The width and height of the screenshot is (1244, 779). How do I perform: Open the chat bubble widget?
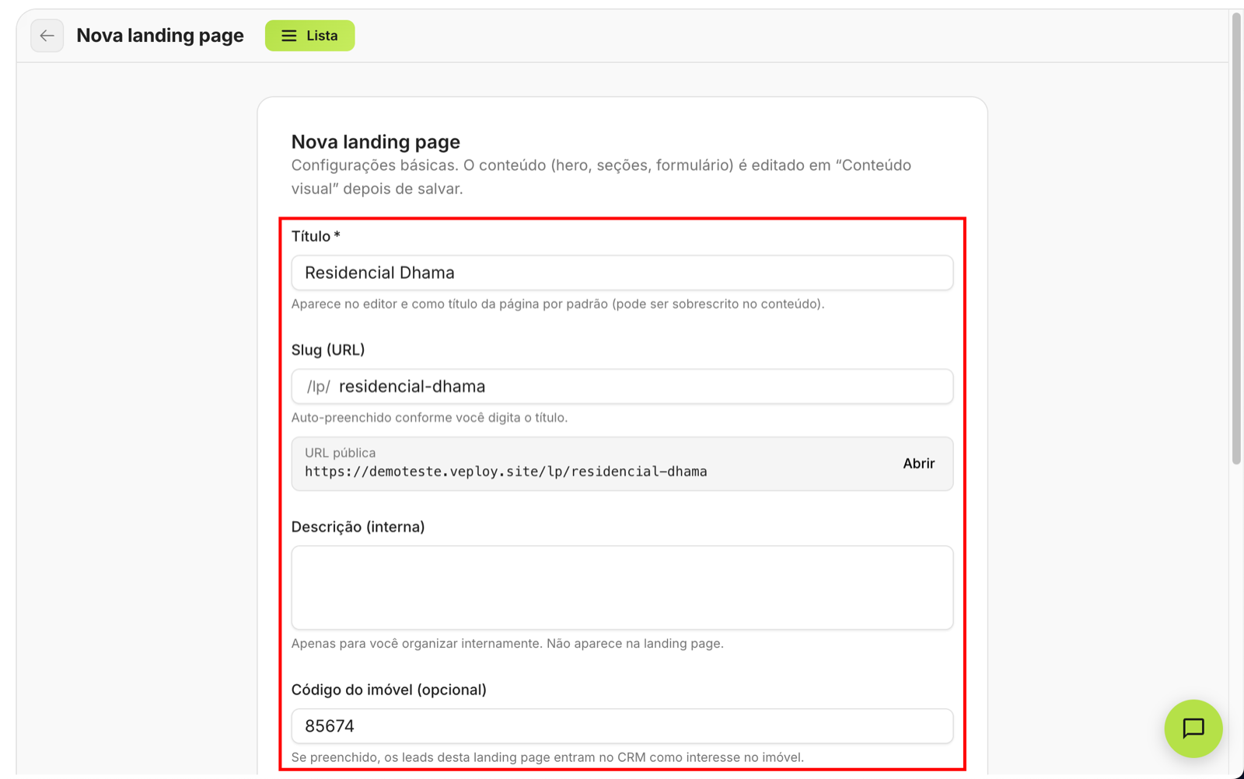1193,729
